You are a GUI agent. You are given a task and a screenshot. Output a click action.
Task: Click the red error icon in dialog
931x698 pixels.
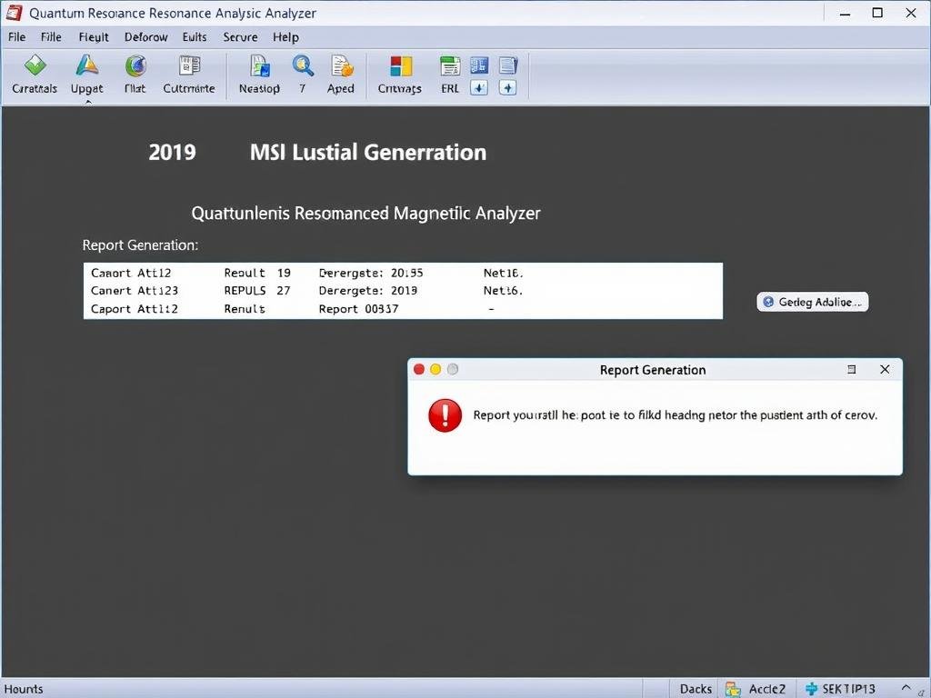coord(445,415)
